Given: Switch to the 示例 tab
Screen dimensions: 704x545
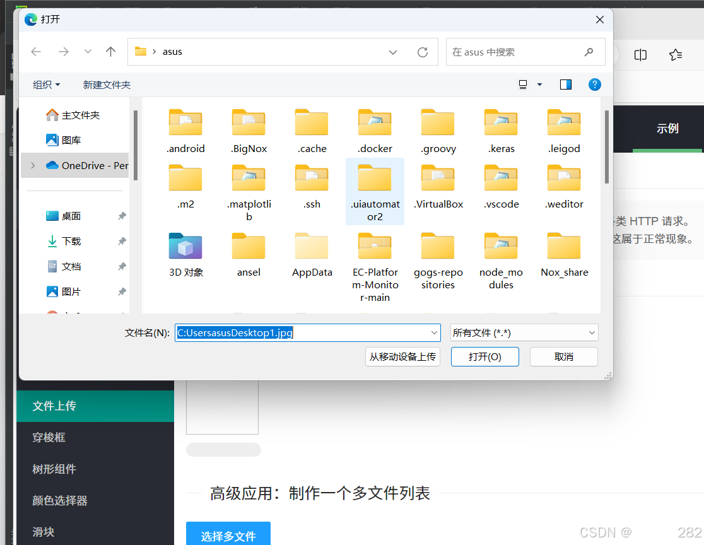Looking at the screenshot, I should pos(667,128).
